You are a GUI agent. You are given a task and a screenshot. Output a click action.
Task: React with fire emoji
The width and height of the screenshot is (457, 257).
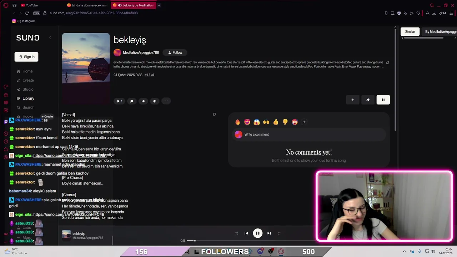pyautogui.click(x=238, y=122)
